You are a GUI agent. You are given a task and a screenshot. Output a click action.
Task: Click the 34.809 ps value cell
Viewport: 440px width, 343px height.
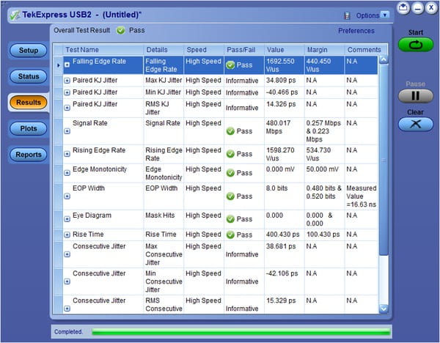click(x=284, y=81)
